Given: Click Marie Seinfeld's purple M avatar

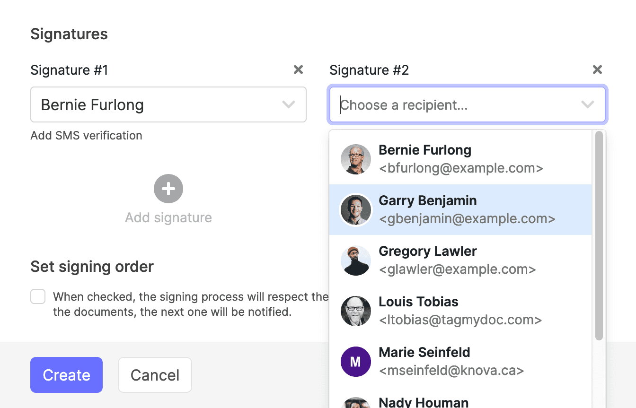Looking at the screenshot, I should click(x=355, y=362).
